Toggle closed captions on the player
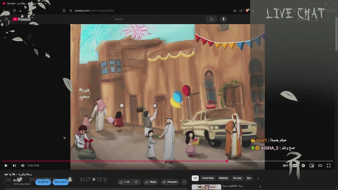338x190 pixels. click(x=295, y=165)
